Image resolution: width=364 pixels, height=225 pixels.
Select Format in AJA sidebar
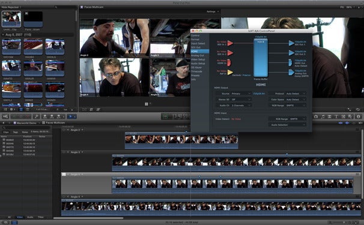click(195, 40)
